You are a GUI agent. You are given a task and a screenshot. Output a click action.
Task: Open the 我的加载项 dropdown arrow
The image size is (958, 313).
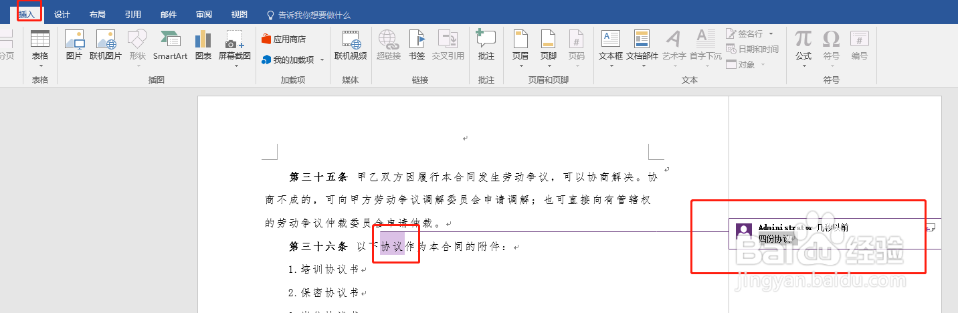(322, 60)
